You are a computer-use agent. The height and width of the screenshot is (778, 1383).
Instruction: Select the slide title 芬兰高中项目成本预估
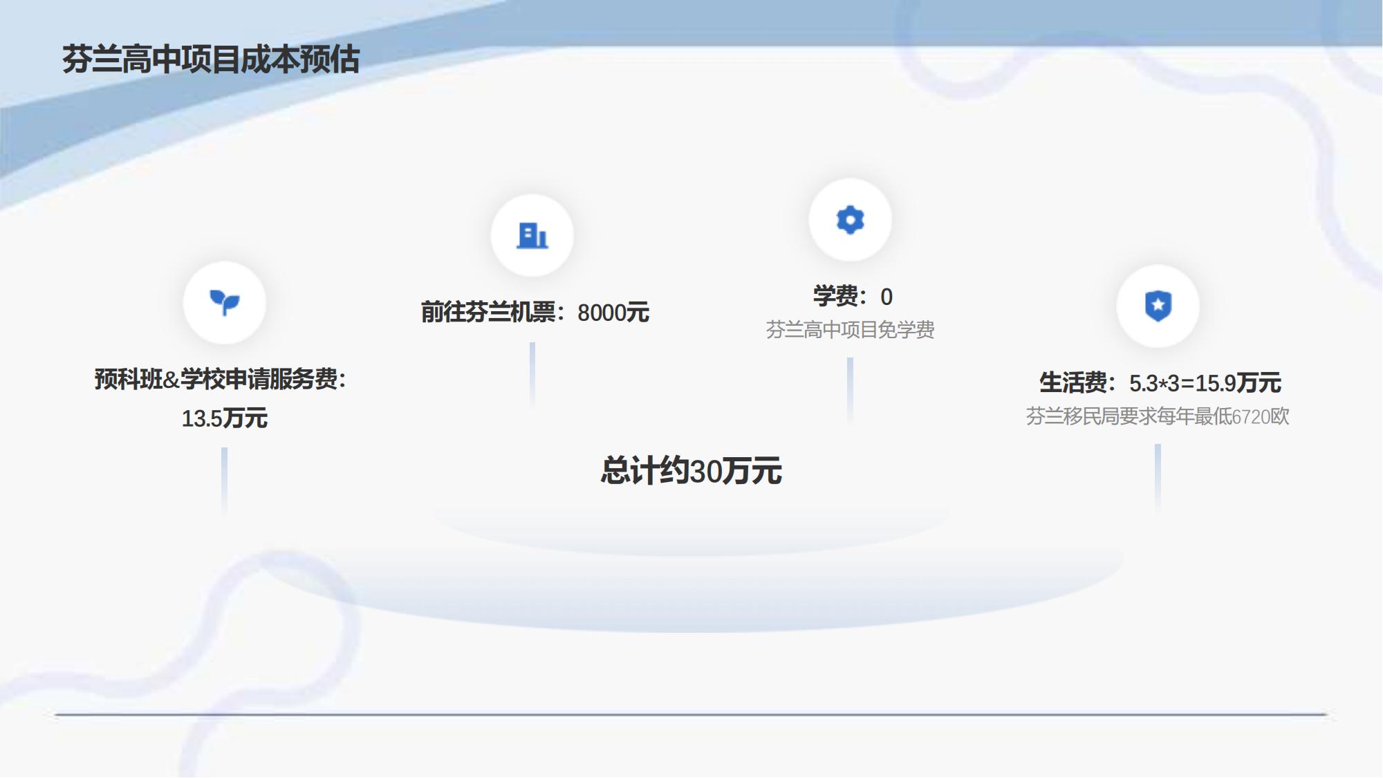211,59
